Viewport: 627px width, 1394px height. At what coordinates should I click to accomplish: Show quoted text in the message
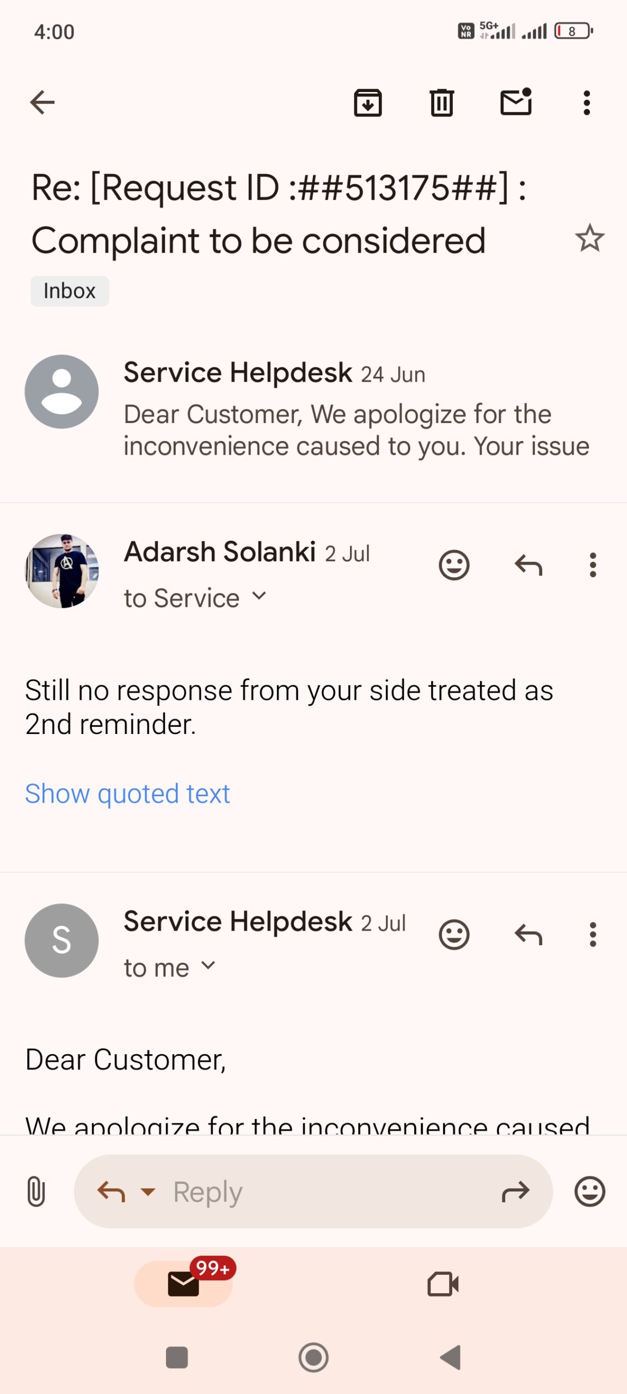coord(127,794)
